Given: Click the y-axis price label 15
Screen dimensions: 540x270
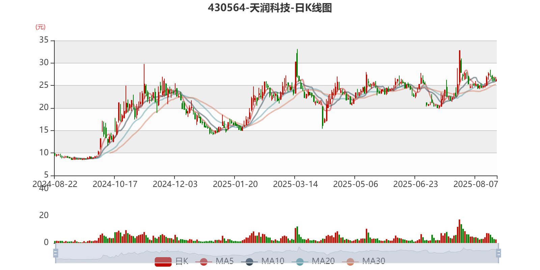Looking at the screenshot, I should point(44,130).
